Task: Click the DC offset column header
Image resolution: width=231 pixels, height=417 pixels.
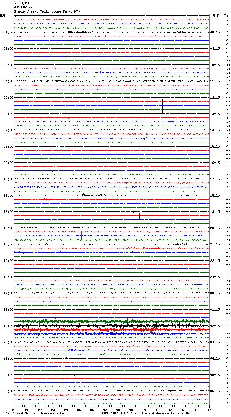Action: 226,15
